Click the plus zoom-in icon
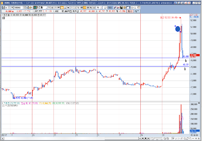The height and width of the screenshot is (141, 202). pos(196,138)
